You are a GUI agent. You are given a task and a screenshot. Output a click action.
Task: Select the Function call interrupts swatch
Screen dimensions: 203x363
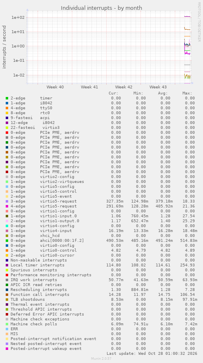click(7, 295)
